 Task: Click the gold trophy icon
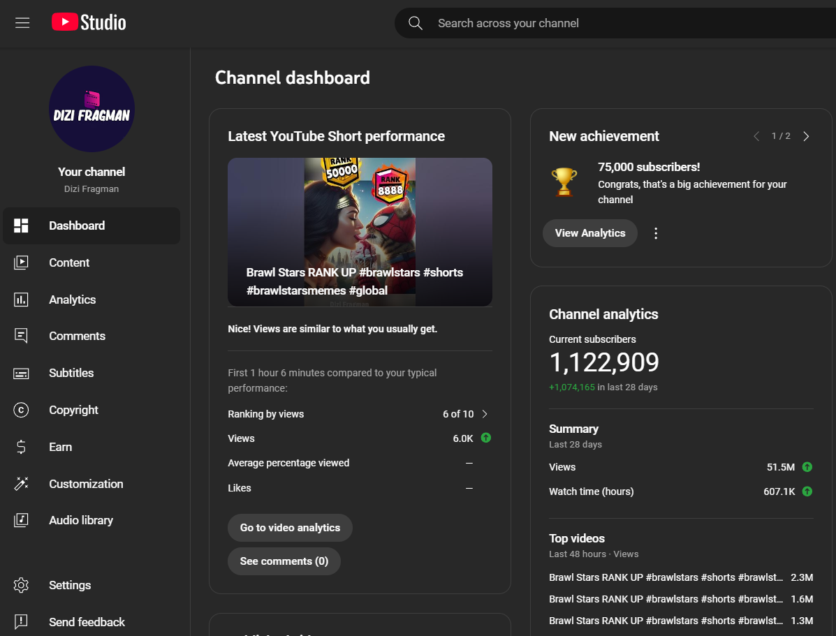tap(564, 182)
